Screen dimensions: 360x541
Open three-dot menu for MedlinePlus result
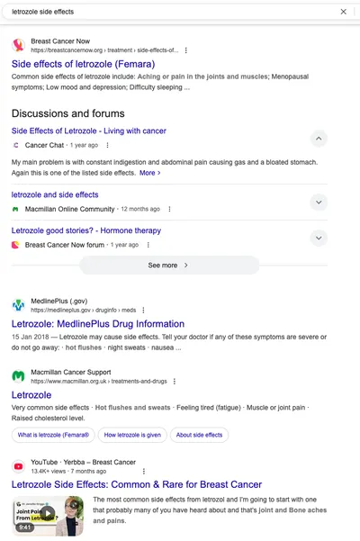pos(143,311)
